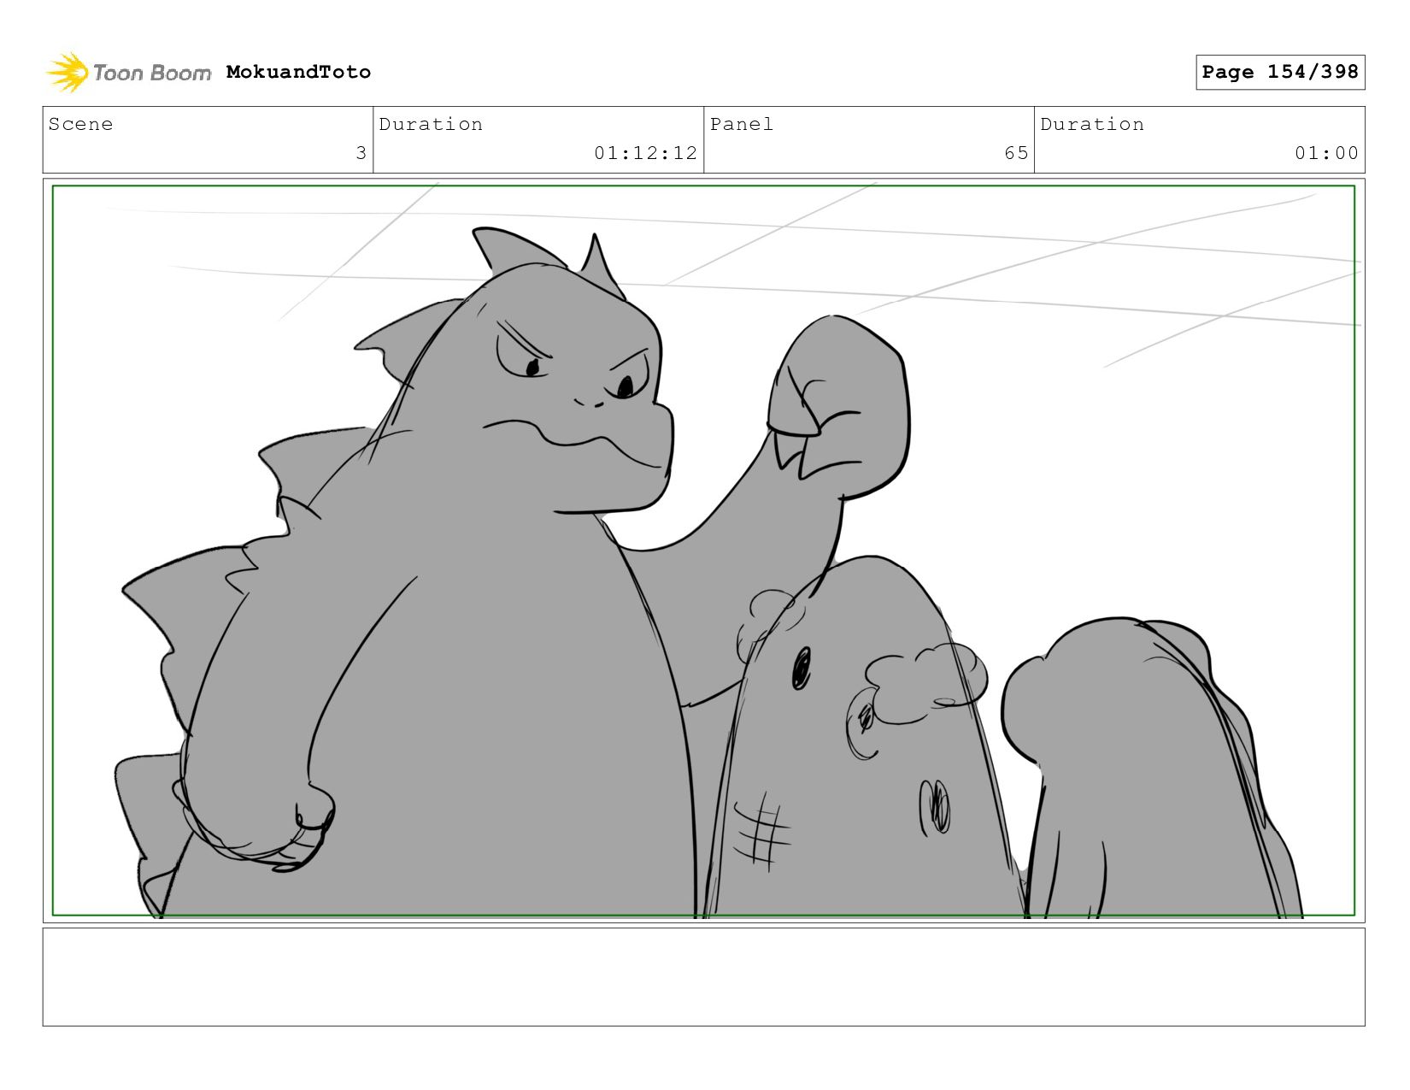Click the storyboard panel drawing thumbnail
The width and height of the screenshot is (1410, 1090).
click(x=703, y=551)
